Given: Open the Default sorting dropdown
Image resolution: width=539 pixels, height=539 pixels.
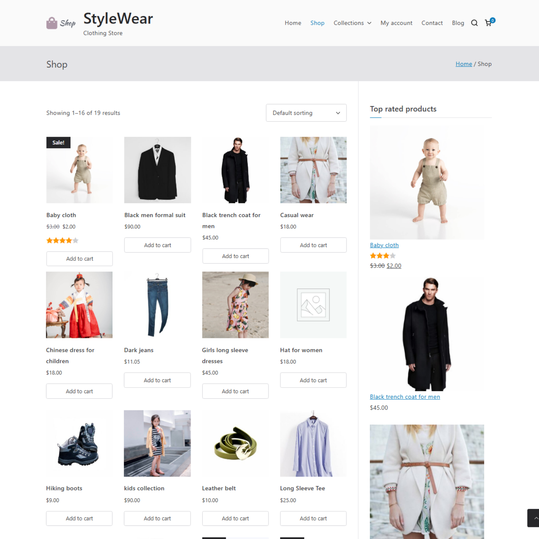Looking at the screenshot, I should pyautogui.click(x=306, y=113).
